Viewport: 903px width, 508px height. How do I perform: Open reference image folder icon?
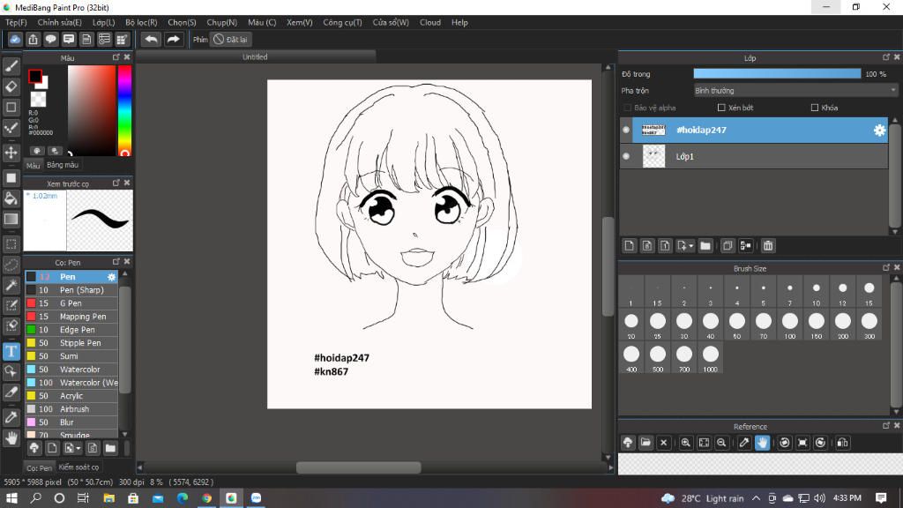tap(646, 443)
